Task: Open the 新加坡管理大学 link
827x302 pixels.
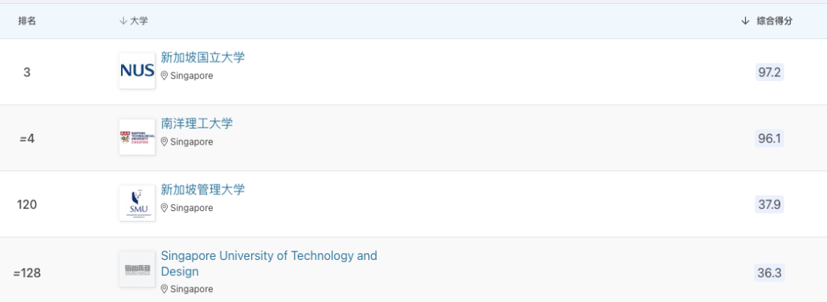Action: pyautogui.click(x=202, y=190)
